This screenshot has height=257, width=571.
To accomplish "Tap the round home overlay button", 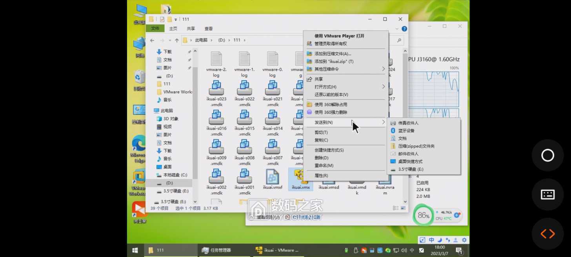I will pyautogui.click(x=547, y=155).
